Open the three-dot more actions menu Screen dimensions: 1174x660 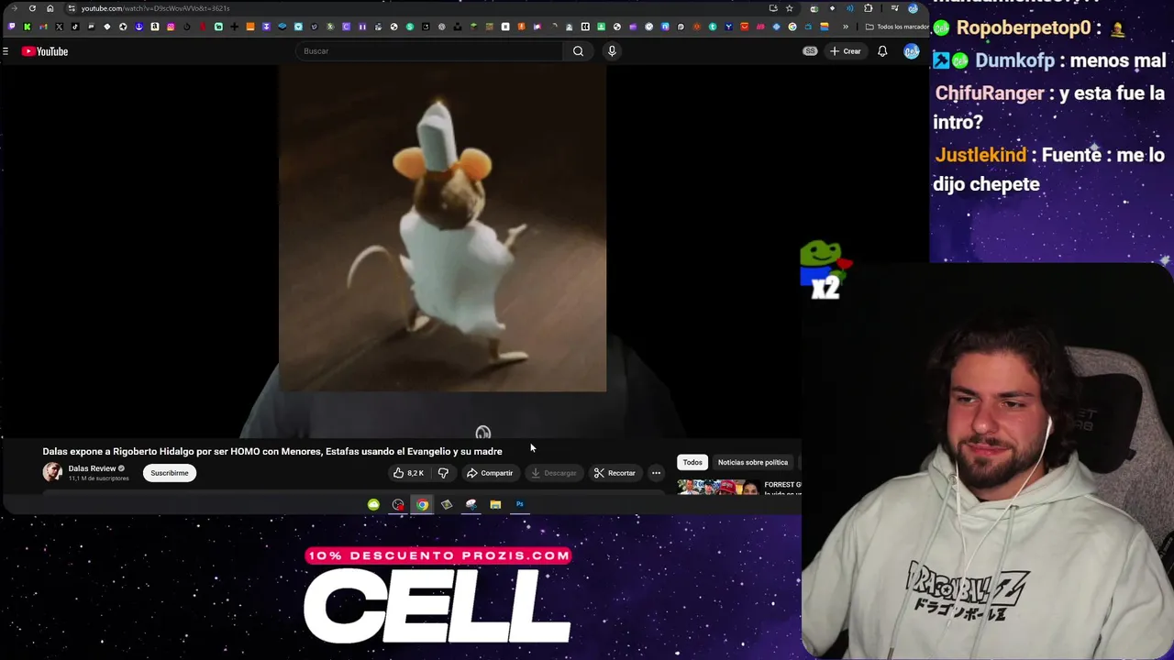[656, 473]
